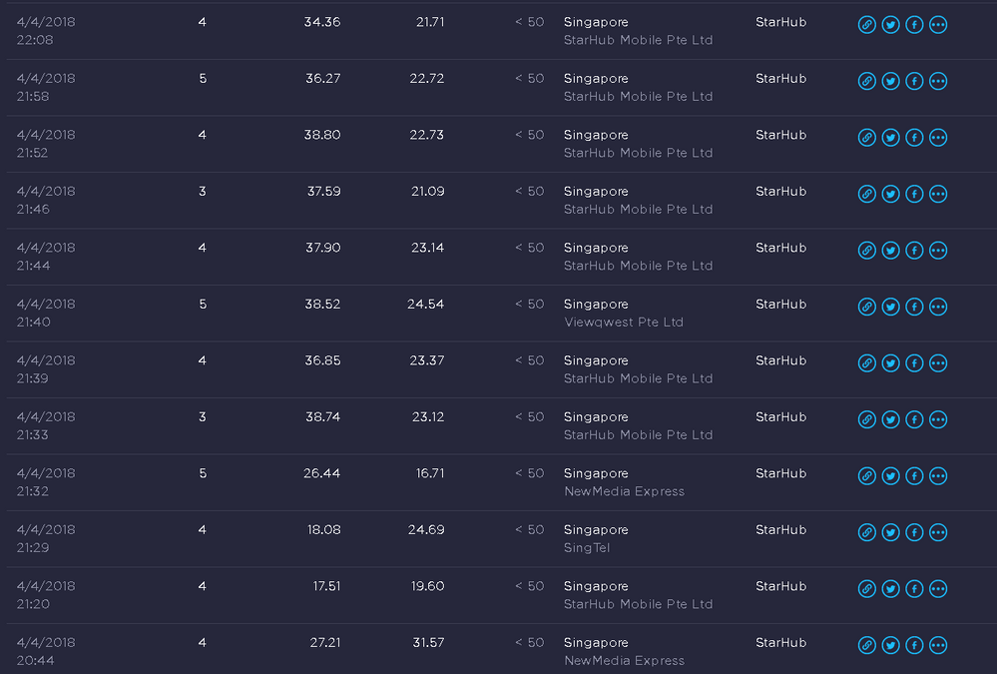
Task: Open more options for the 20:44 result
Action: (x=938, y=645)
